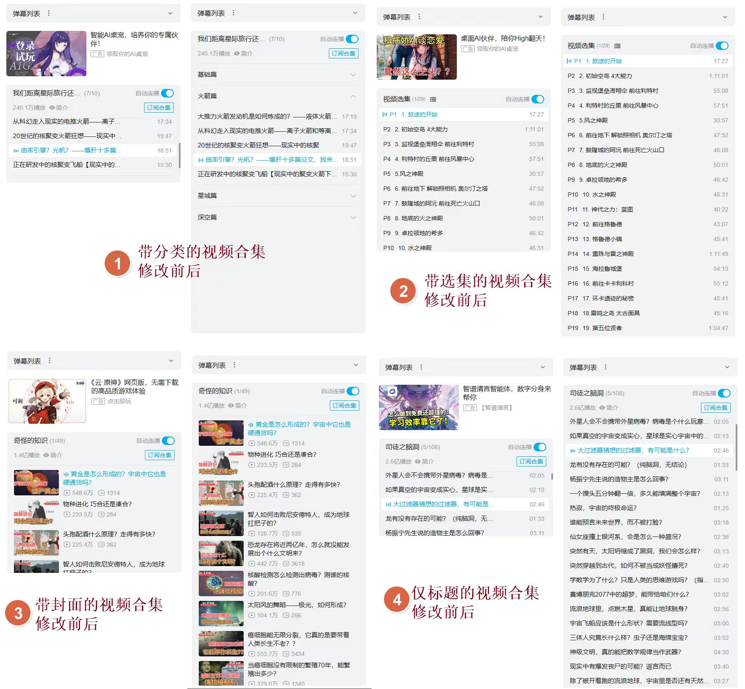Open three-dot menu above the 智谱清言 ad

pyautogui.click(x=421, y=367)
